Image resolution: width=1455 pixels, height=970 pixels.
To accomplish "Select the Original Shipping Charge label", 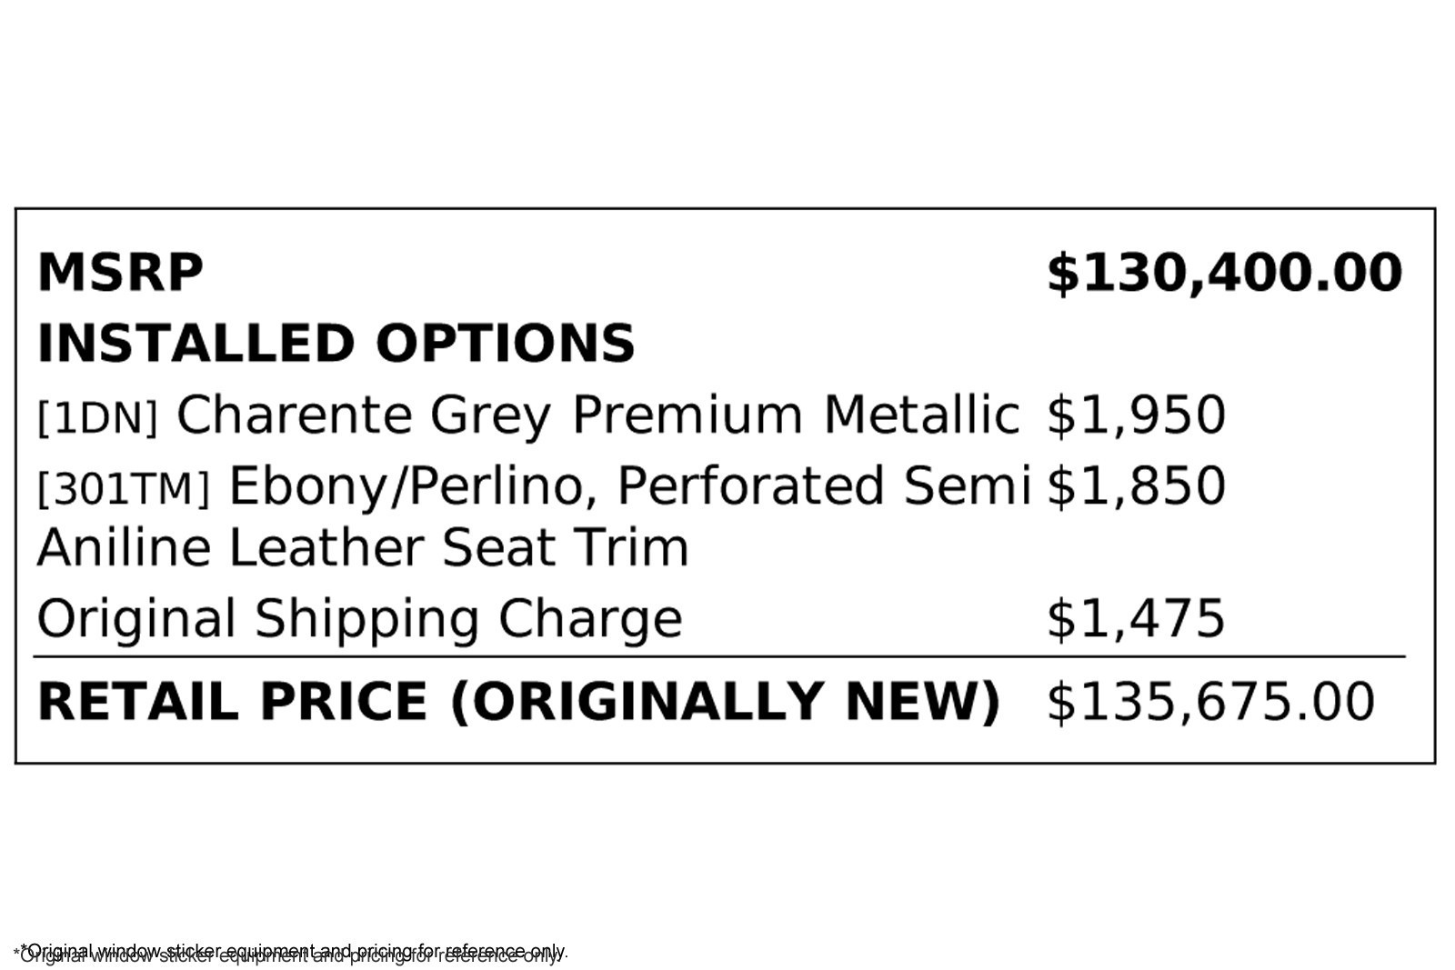I will pos(359,619).
